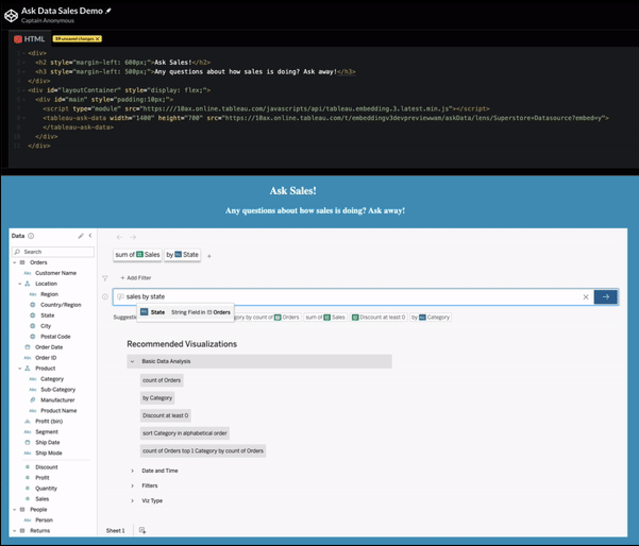Click the Add Filter button

point(136,278)
